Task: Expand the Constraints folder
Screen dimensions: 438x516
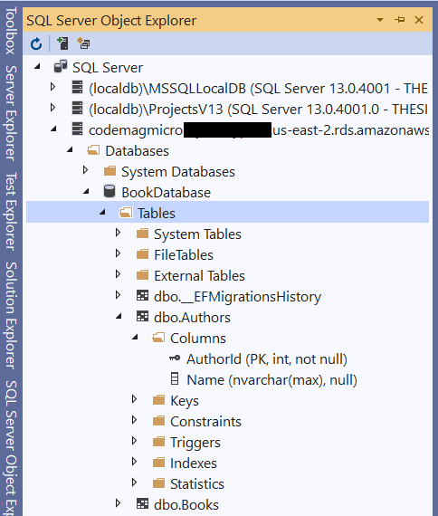Action: pyautogui.click(x=134, y=420)
